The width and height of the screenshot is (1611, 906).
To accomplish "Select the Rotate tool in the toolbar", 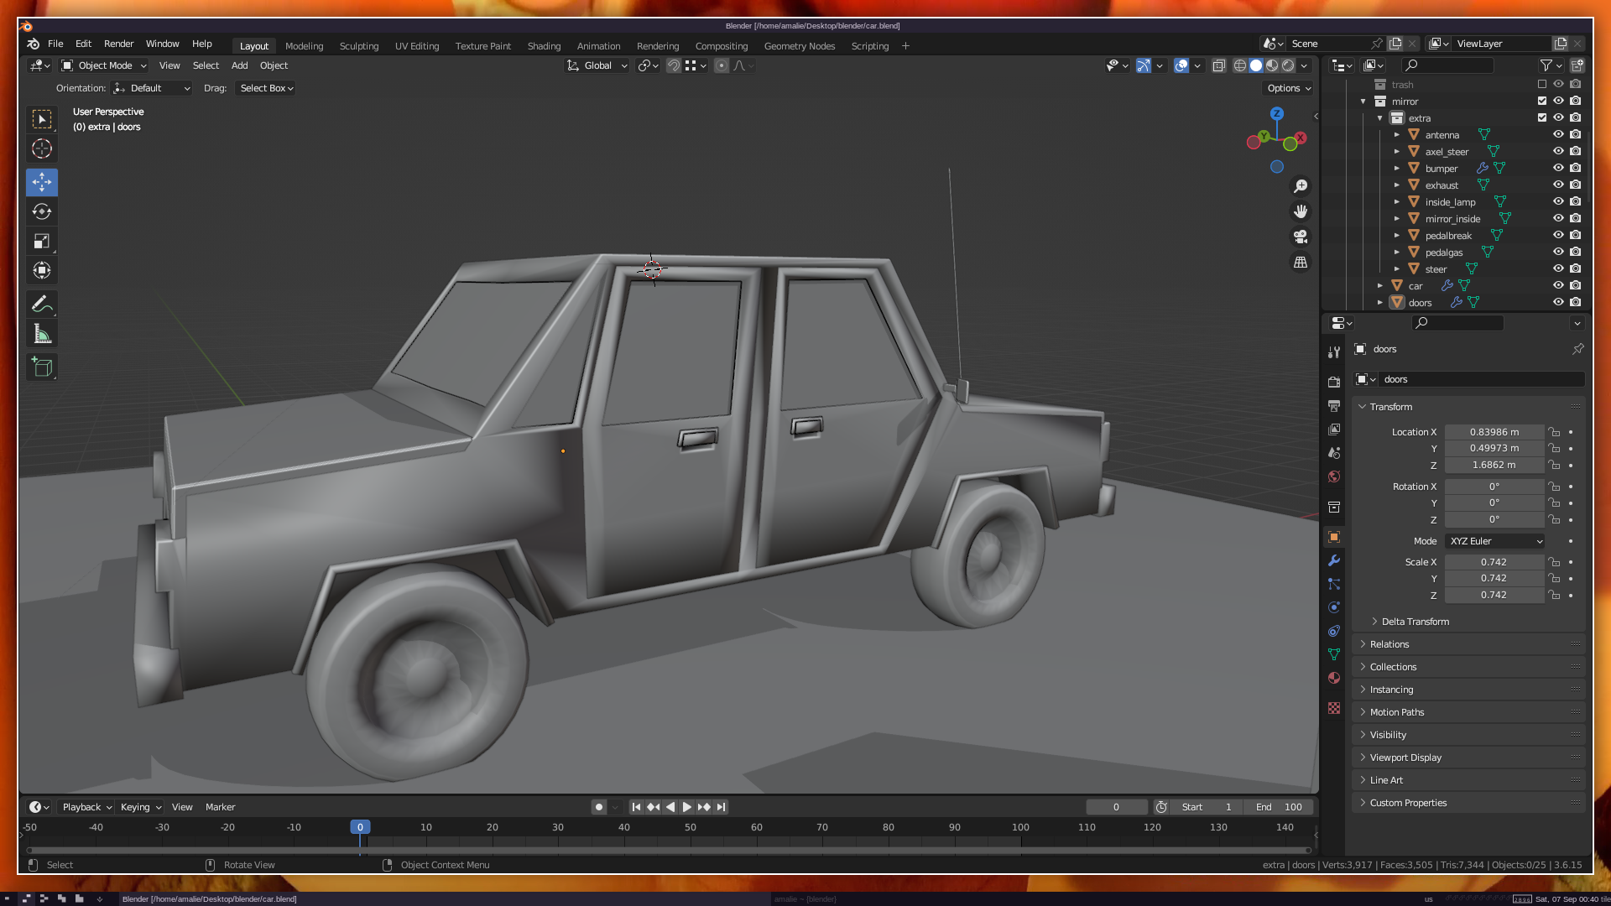I will point(42,211).
